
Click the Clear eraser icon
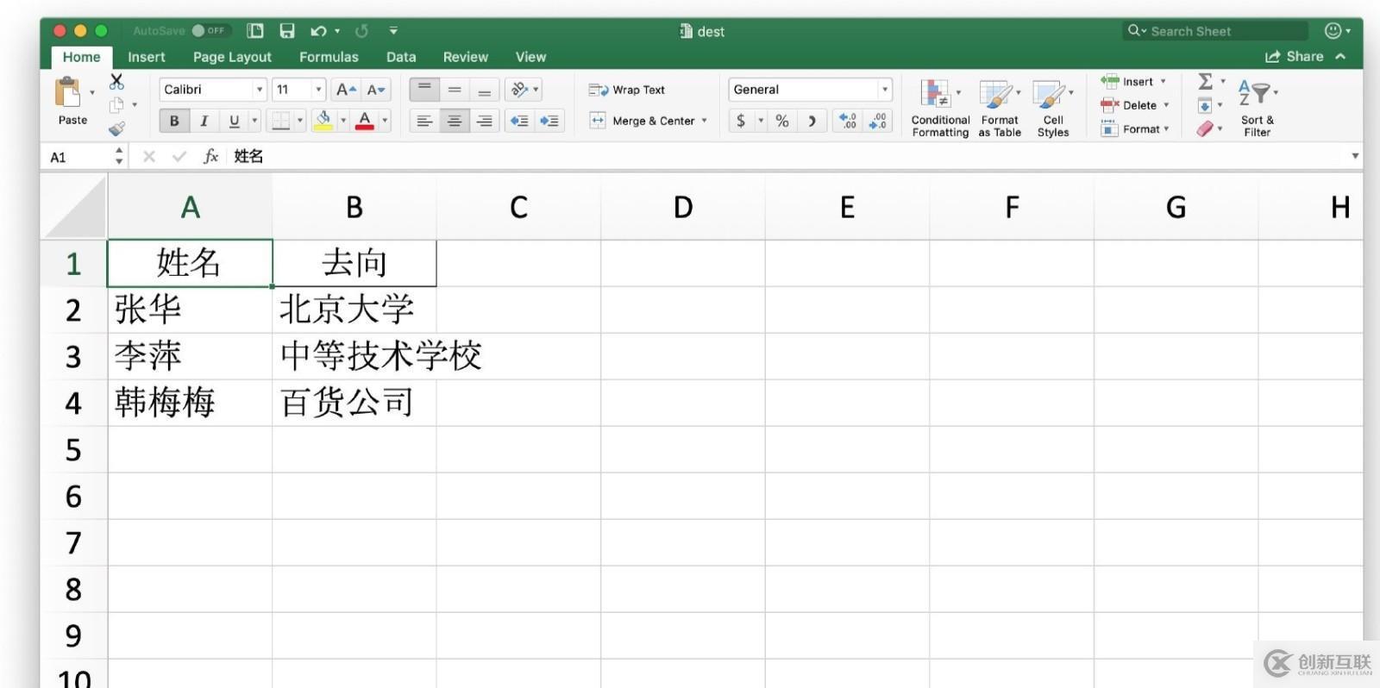point(1205,129)
